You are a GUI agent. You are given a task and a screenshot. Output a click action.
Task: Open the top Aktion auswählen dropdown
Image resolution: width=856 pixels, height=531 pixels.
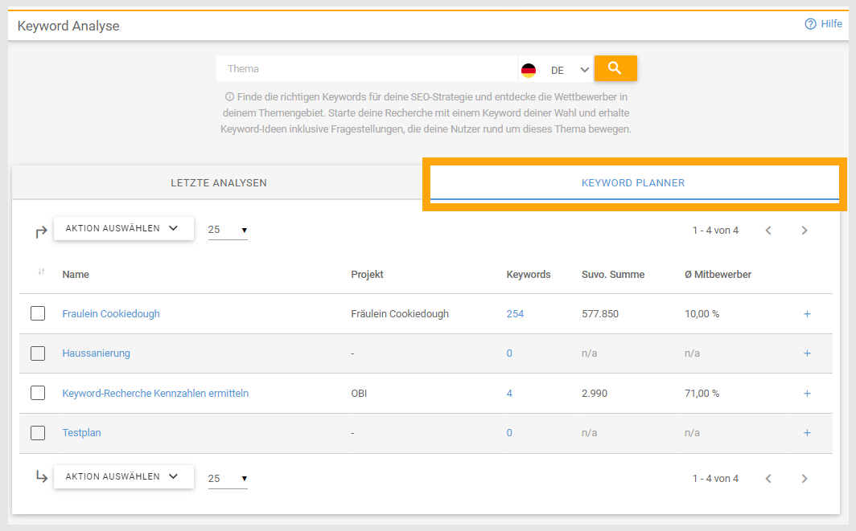tap(123, 228)
